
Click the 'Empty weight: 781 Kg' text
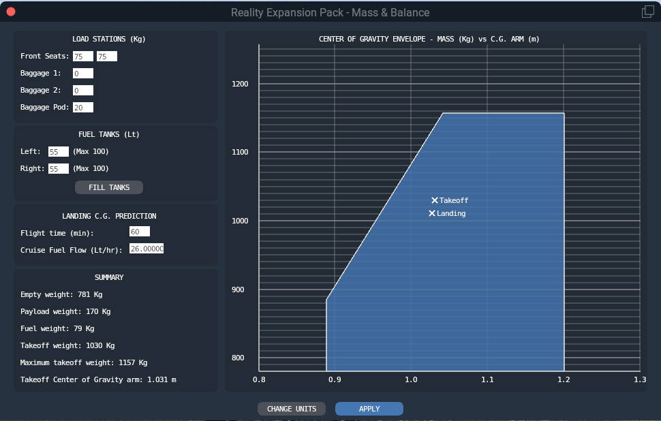pyautogui.click(x=61, y=294)
